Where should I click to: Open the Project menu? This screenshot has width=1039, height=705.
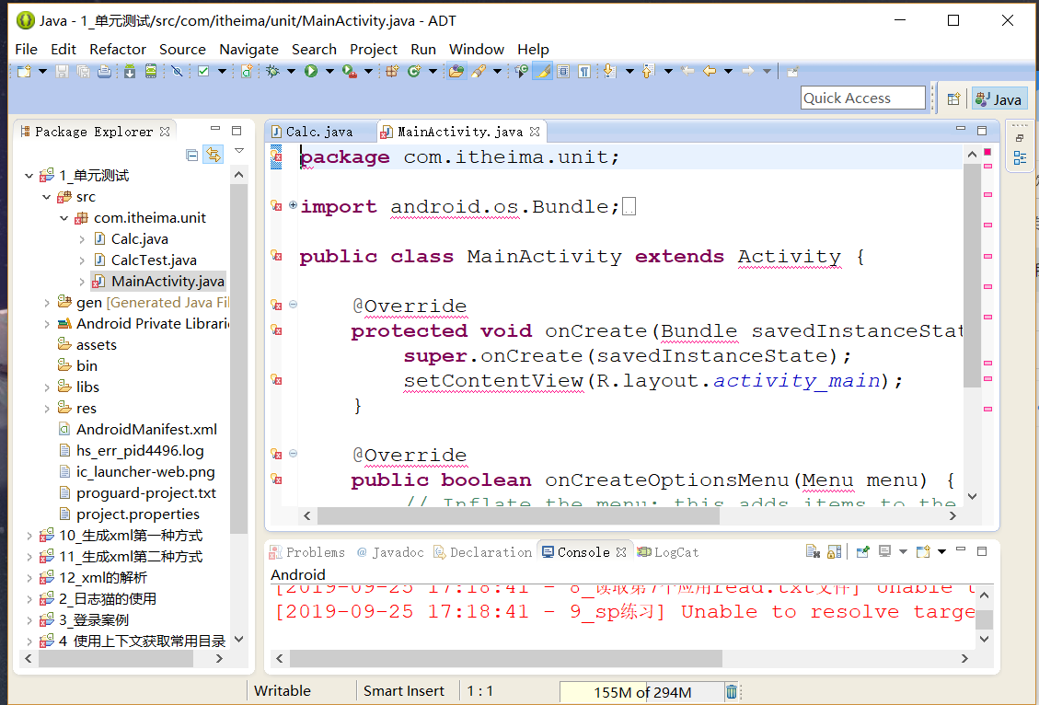(x=374, y=49)
